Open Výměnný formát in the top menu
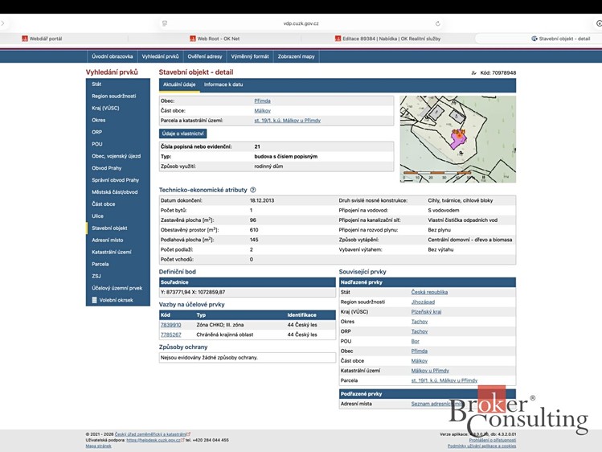This screenshot has width=602, height=452. [x=249, y=56]
